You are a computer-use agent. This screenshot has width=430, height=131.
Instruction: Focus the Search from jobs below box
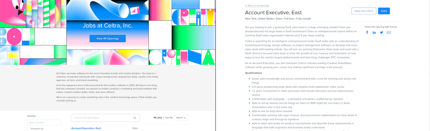coord(105,118)
